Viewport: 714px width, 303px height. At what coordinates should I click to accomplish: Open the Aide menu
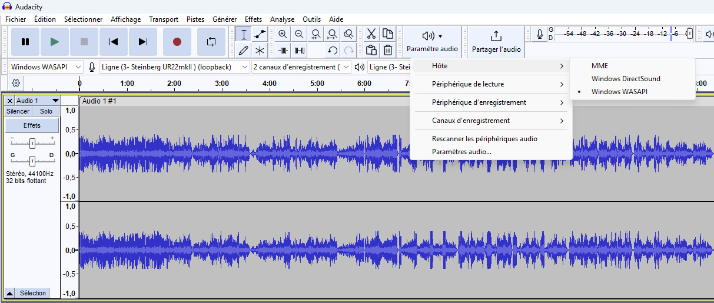[x=336, y=19]
